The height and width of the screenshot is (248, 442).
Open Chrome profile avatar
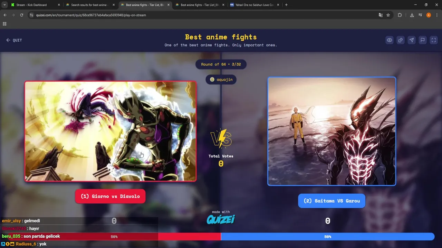pos(429,15)
